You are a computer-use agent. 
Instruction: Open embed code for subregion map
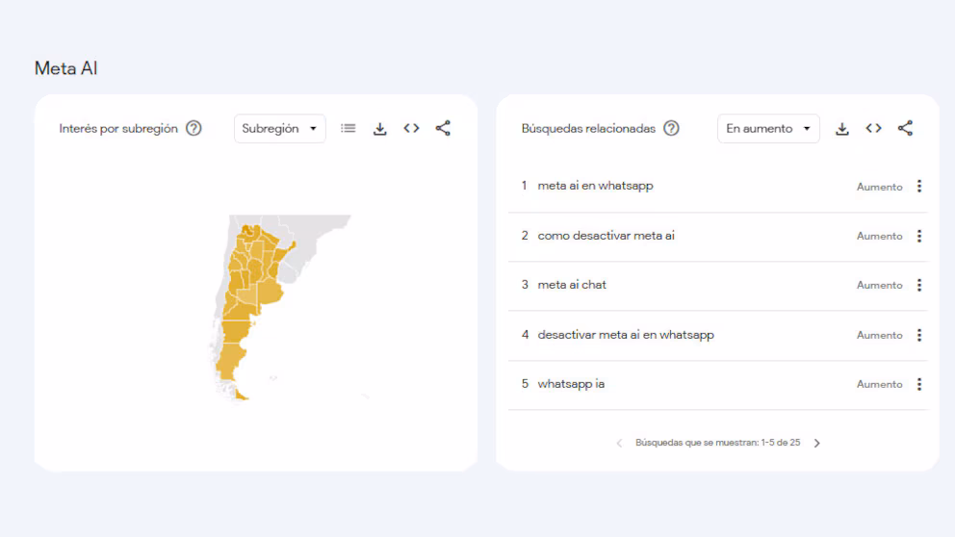click(412, 128)
